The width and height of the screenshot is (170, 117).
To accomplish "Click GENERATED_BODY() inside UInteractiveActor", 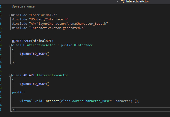I will pyautogui.click(x=34, y=54).
